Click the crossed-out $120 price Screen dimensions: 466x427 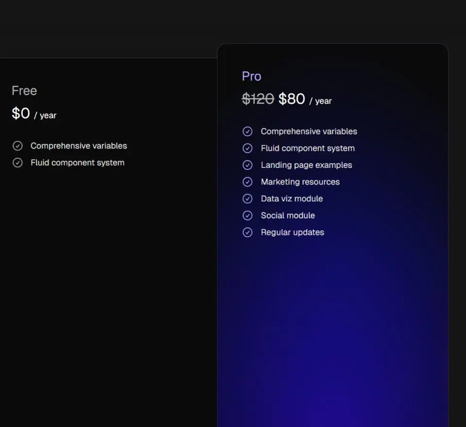click(x=258, y=99)
